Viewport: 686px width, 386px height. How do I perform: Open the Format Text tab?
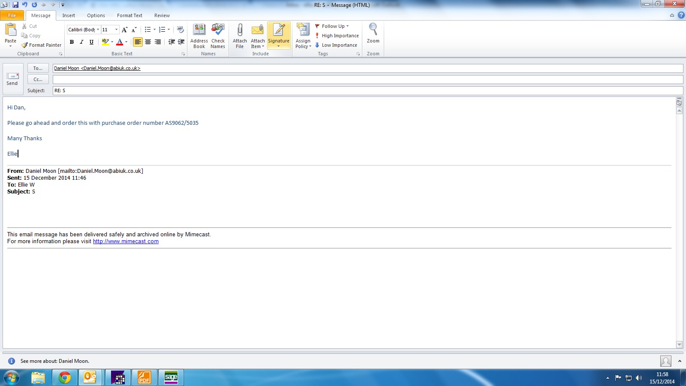[129, 15]
